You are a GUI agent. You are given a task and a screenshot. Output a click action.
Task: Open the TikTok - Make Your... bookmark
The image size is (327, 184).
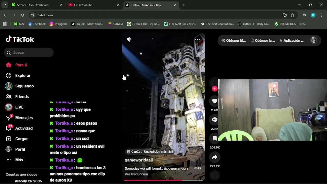tap(87, 24)
